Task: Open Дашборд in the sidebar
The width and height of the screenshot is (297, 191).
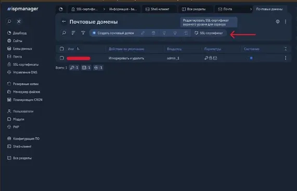Action: point(17,33)
